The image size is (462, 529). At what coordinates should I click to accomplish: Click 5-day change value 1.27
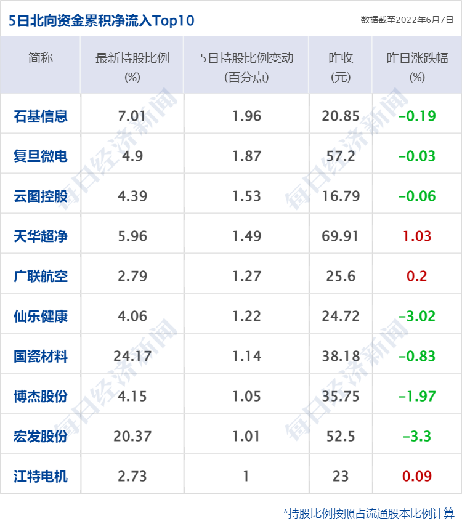tap(246, 277)
